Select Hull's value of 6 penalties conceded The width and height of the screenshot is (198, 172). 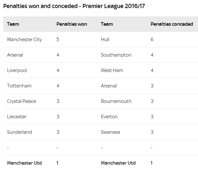(x=152, y=40)
